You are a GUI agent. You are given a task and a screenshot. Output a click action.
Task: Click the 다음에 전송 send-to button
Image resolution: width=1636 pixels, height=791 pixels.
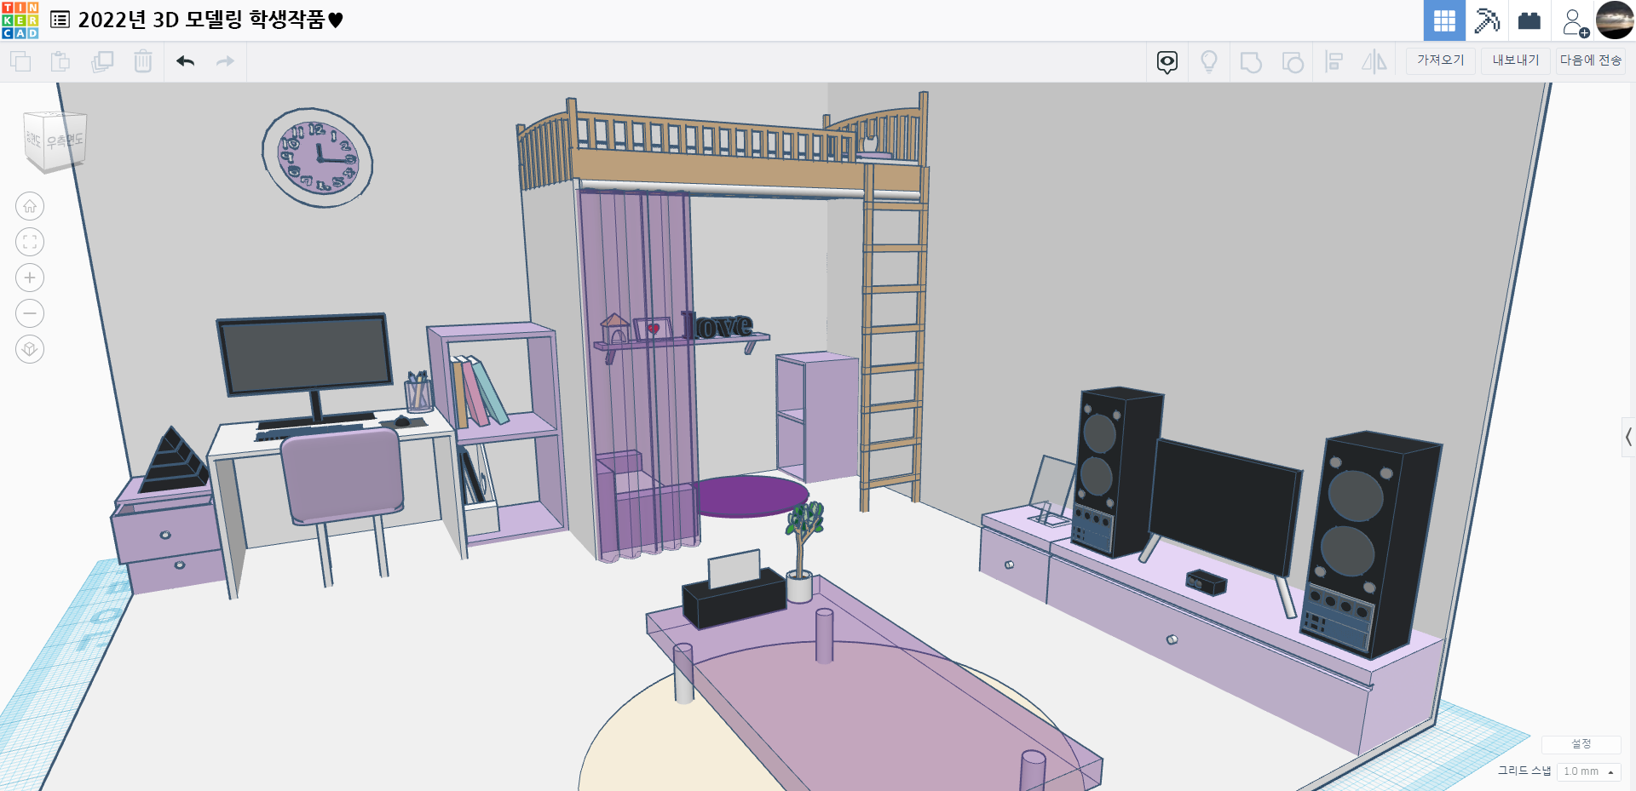(1590, 60)
